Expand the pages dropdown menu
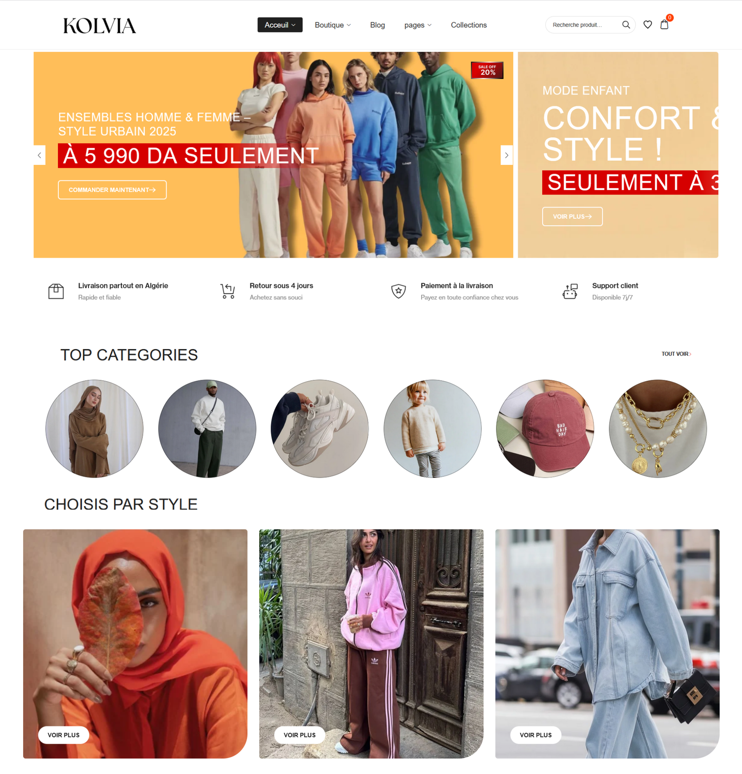 tap(418, 25)
